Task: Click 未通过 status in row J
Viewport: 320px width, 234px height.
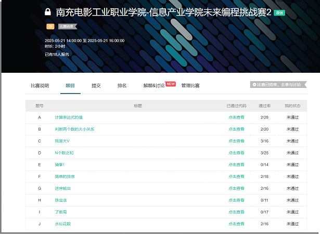Action: pyautogui.click(x=292, y=224)
